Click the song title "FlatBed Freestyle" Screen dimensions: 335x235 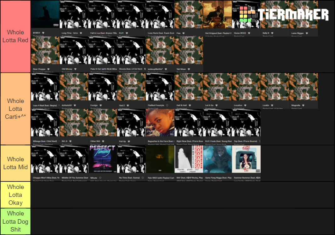pyautogui.click(x=156, y=105)
